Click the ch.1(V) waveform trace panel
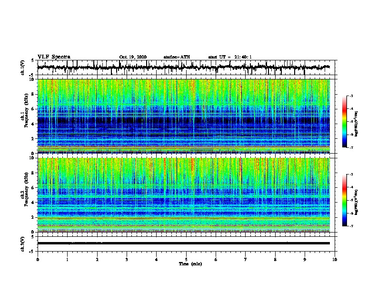Viewport: 377px width, 291px height. pos(186,68)
